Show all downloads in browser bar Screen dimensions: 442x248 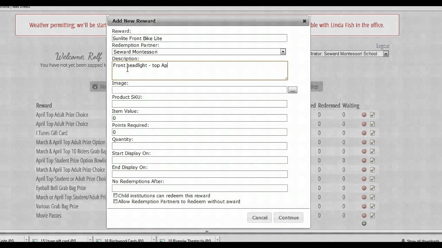point(421,241)
